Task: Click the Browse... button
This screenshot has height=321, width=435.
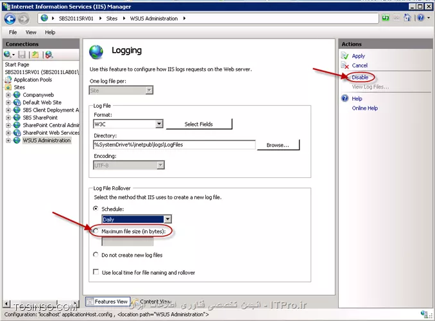Action: click(278, 145)
